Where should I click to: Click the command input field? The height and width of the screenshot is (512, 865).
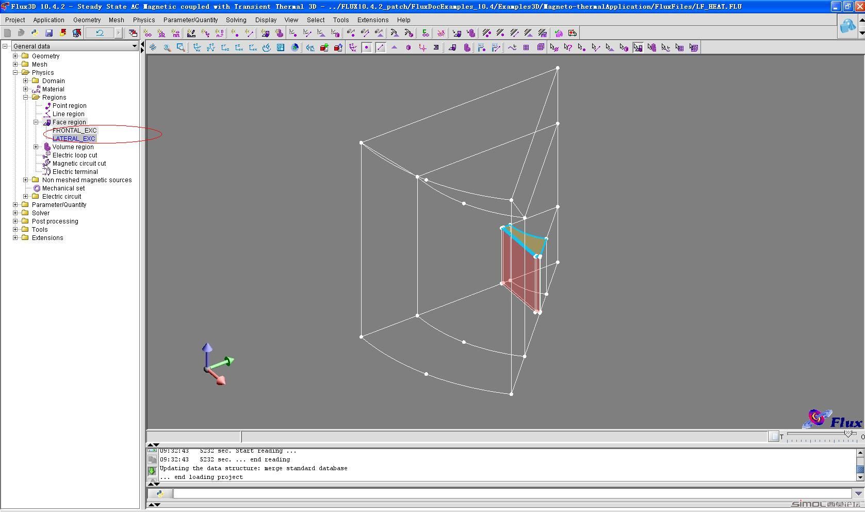512,493
